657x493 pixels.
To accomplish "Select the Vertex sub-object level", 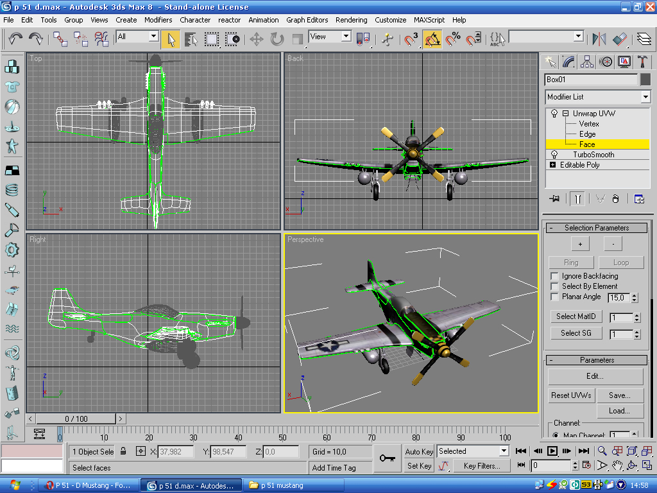I will click(x=589, y=124).
